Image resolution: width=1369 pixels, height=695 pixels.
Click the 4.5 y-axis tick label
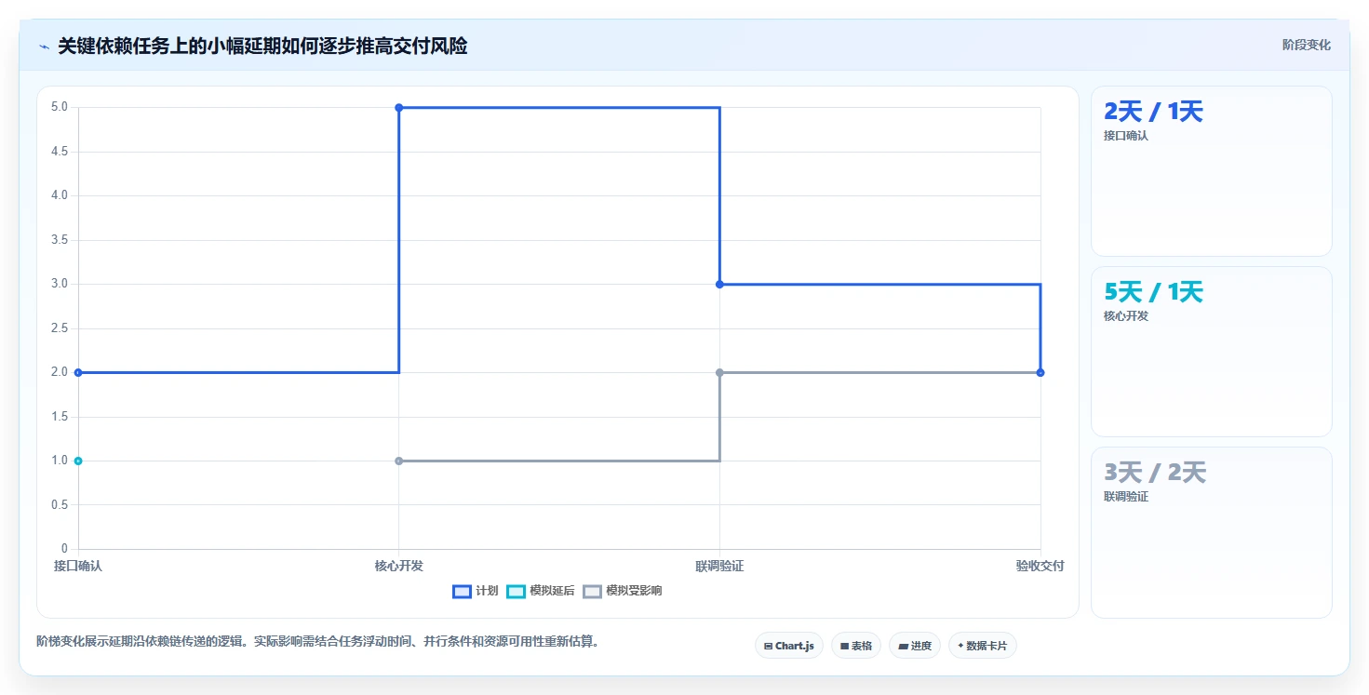click(x=60, y=151)
